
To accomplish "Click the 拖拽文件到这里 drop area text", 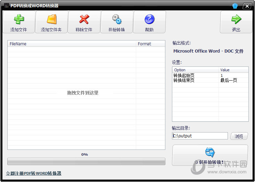I will click(x=83, y=93).
